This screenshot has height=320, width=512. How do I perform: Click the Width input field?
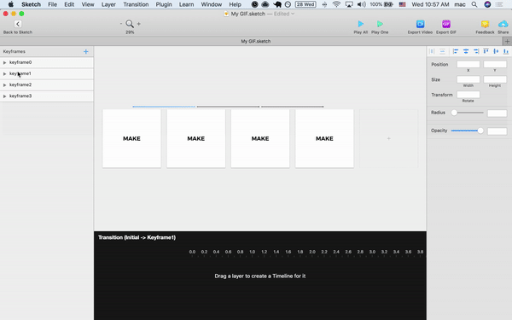[x=468, y=79]
